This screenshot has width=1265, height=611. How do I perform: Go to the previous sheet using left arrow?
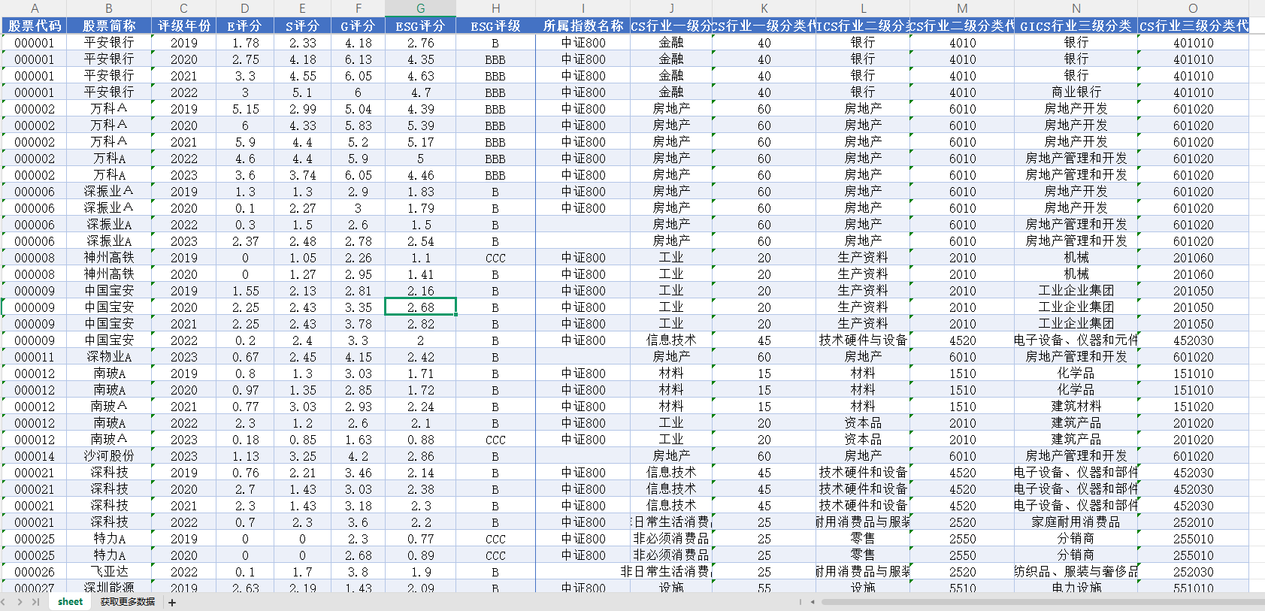pyautogui.click(x=4, y=602)
